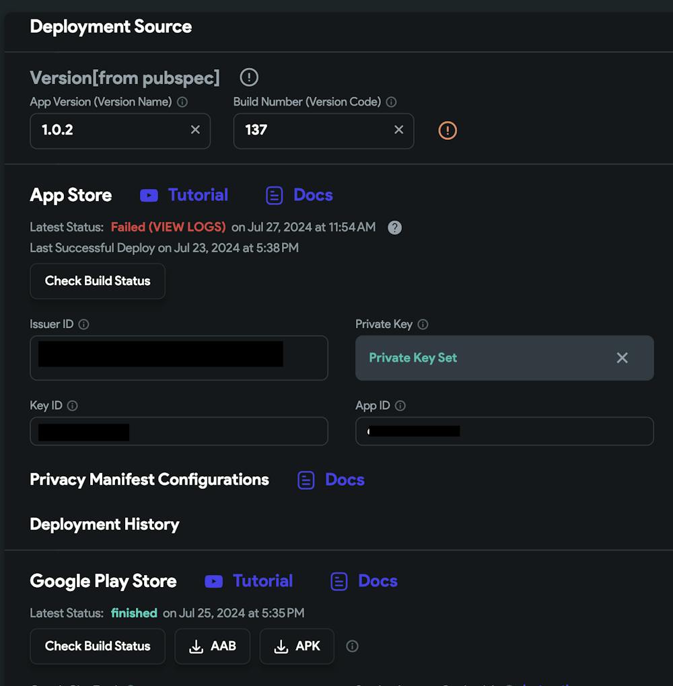Click the info icon next to Issuer ID
The image size is (673, 686).
tap(83, 324)
